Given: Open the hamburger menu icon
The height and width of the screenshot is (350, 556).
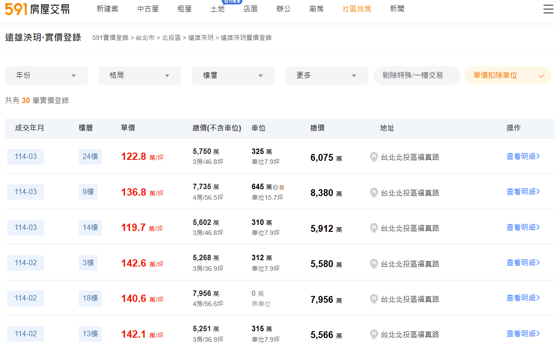Looking at the screenshot, I should [548, 9].
